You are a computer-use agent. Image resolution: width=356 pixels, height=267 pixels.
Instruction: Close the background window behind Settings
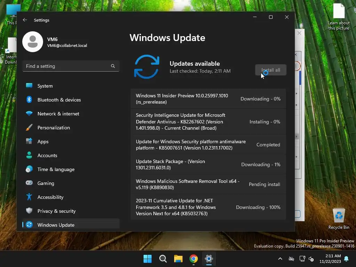click(x=299, y=33)
